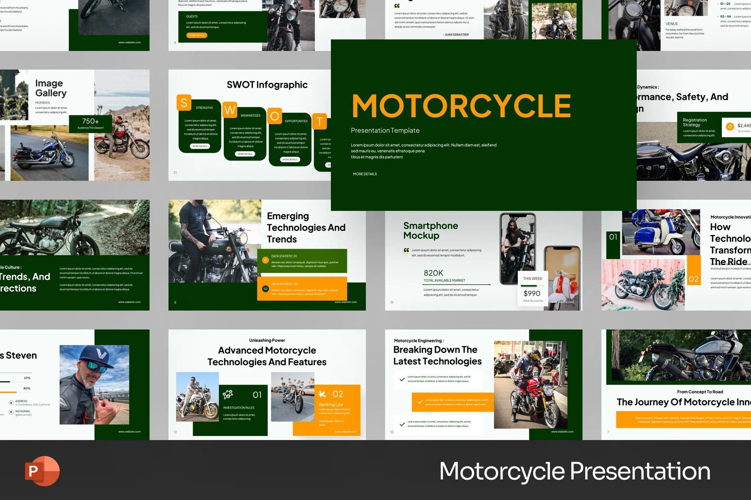The height and width of the screenshot is (500, 751).
Task: Click the green quote icon in Smartphone Mockup
Action: (406, 250)
